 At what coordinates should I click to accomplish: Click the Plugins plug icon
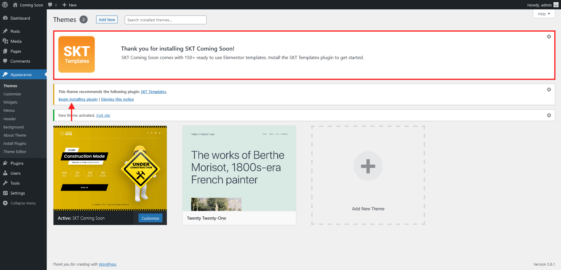coord(5,163)
